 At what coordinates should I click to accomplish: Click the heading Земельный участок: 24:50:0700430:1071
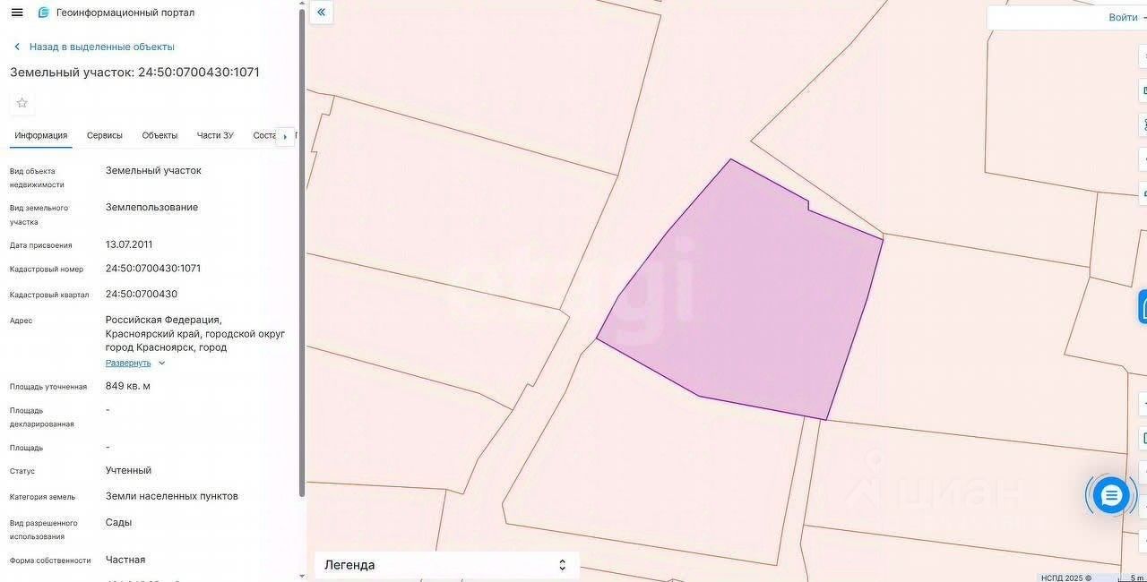pos(134,72)
